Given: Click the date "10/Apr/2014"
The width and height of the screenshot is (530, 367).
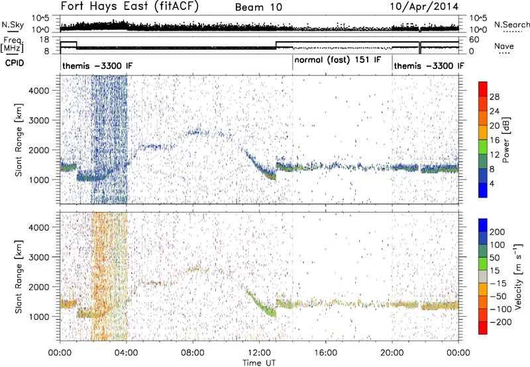Looking at the screenshot, I should [424, 7].
